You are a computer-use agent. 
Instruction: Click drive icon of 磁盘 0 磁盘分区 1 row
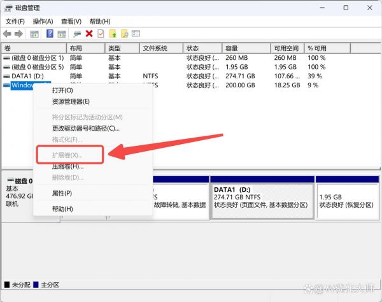(6, 58)
